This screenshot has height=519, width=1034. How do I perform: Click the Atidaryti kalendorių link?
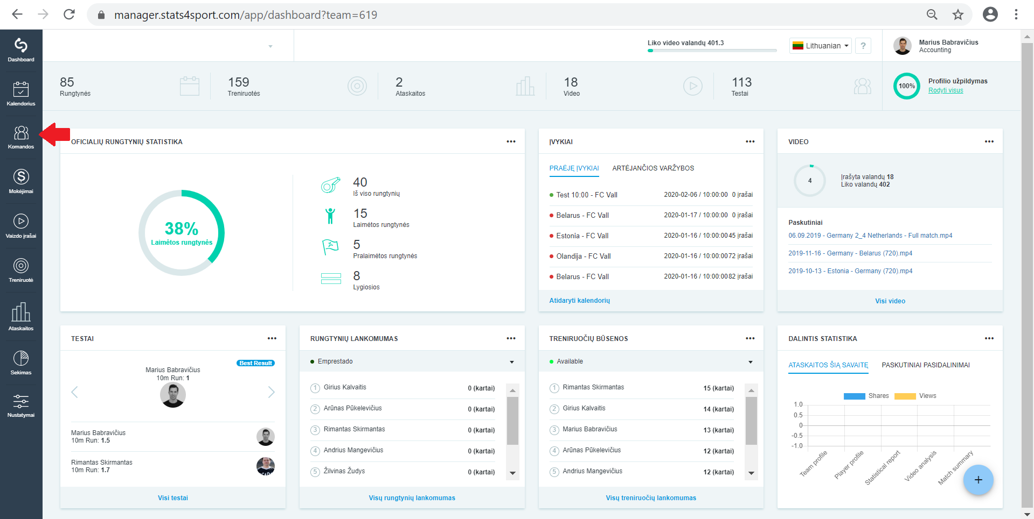[x=579, y=301]
